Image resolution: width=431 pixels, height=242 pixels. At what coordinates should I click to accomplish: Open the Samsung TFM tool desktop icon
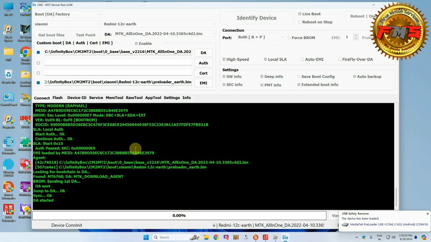(25, 189)
